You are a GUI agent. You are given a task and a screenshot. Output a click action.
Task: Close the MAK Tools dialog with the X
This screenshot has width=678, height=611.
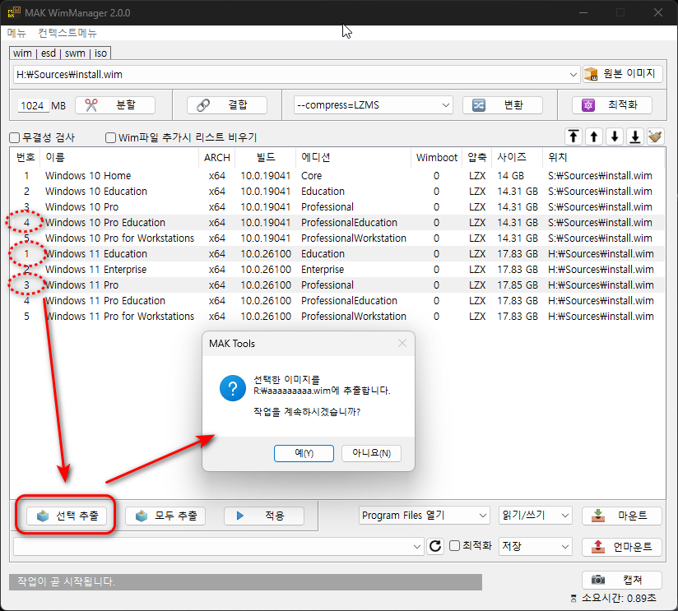click(x=402, y=343)
